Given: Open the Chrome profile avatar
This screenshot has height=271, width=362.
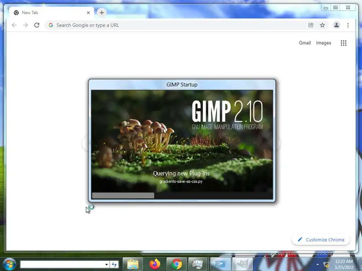Looking at the screenshot, I should pos(337,25).
